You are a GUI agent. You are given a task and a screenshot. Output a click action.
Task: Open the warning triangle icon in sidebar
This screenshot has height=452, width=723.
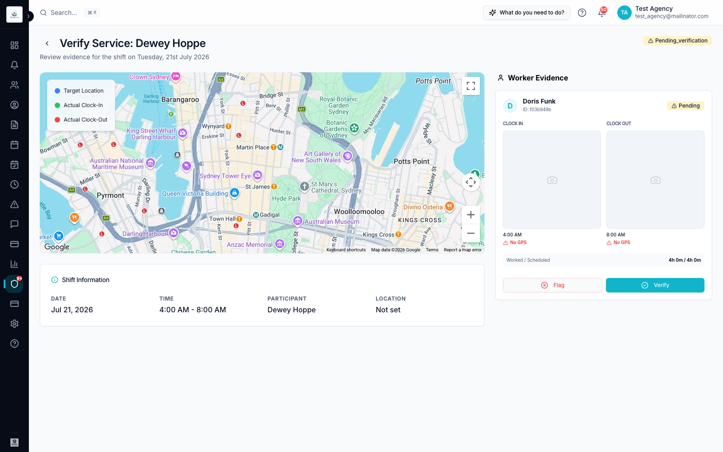(x=14, y=204)
